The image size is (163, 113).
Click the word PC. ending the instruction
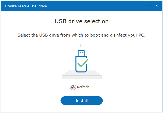coord(142,35)
